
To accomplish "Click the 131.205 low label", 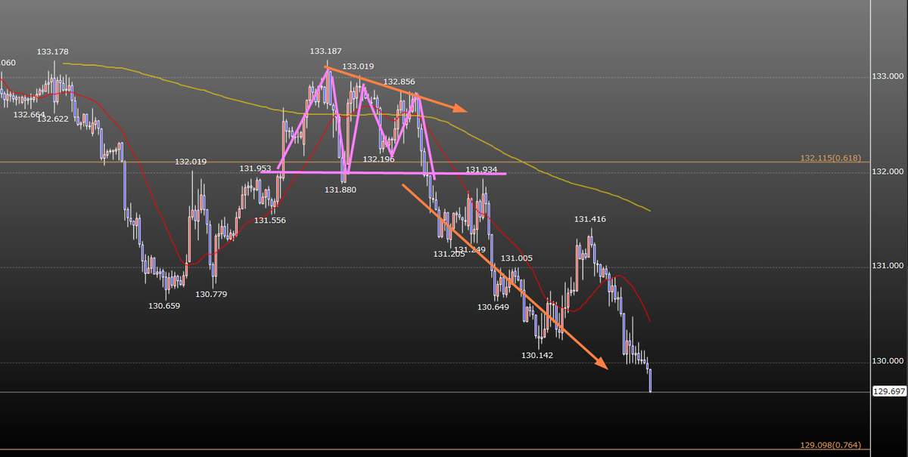I will point(449,254).
